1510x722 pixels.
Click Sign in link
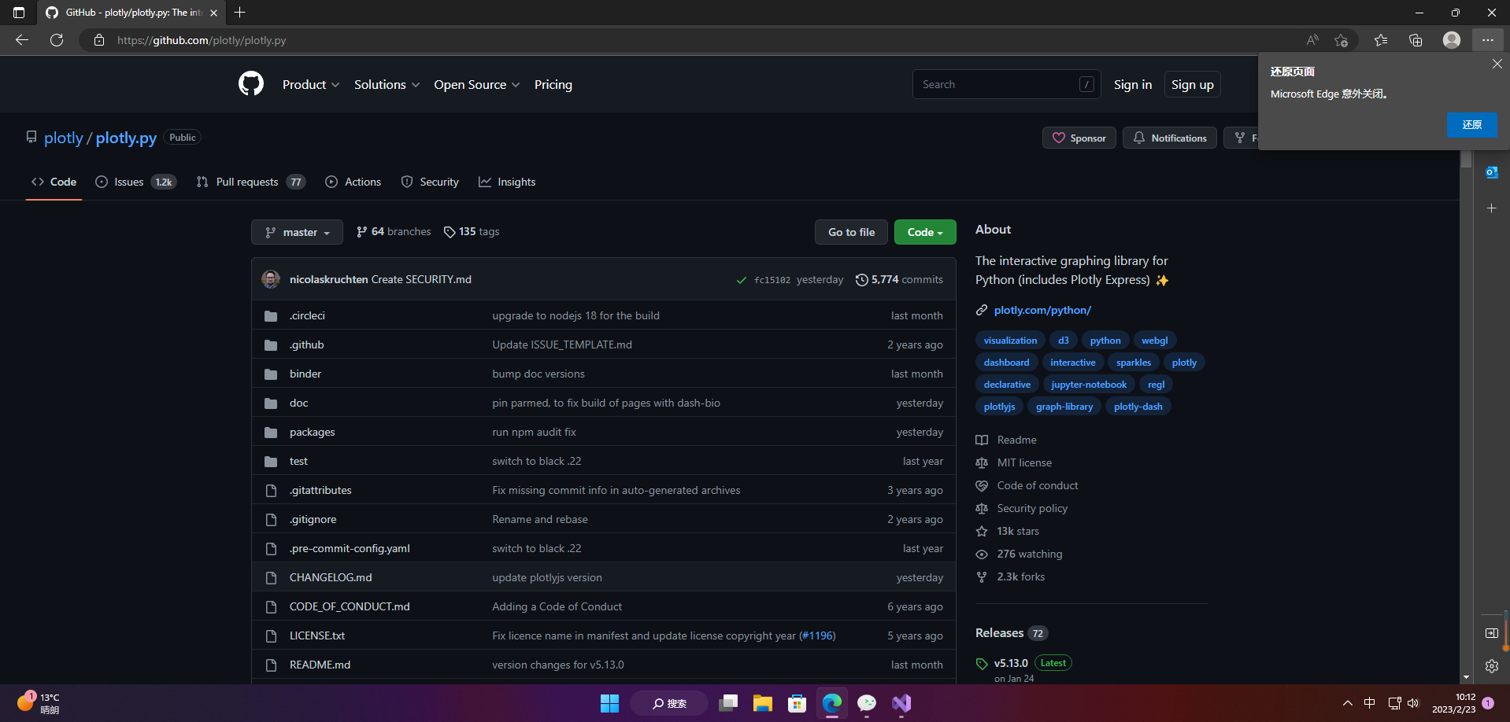coord(1133,84)
